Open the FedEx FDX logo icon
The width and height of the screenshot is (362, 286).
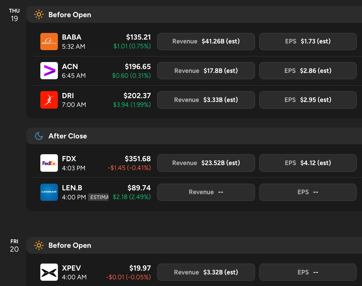pyautogui.click(x=49, y=163)
